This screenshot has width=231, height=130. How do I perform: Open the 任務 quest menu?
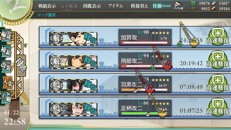click(x=162, y=6)
